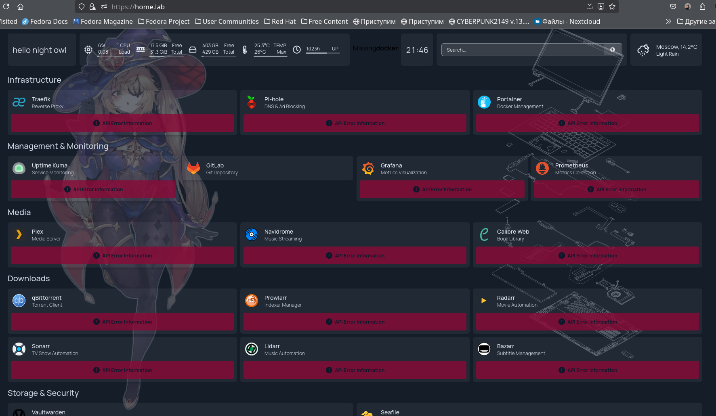The height and width of the screenshot is (416, 716).
Task: Click the uptime clock icon
Action: click(297, 50)
